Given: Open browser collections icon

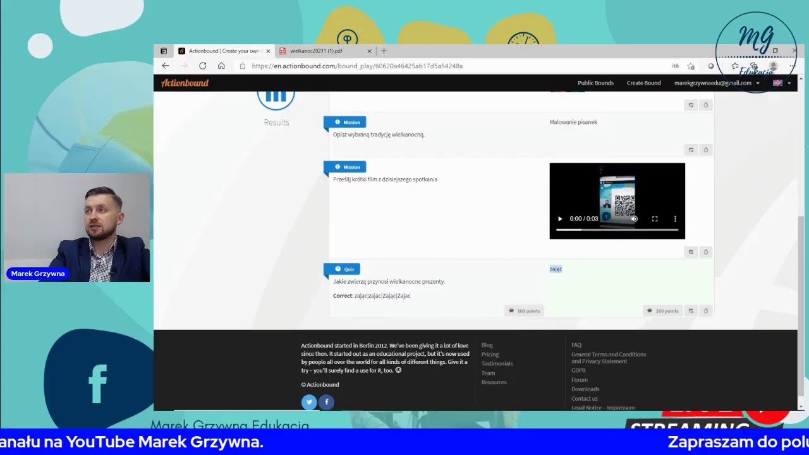Looking at the screenshot, I should [754, 66].
